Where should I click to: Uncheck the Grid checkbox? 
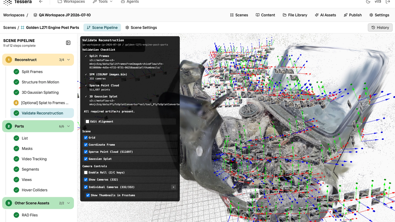click(x=86, y=138)
